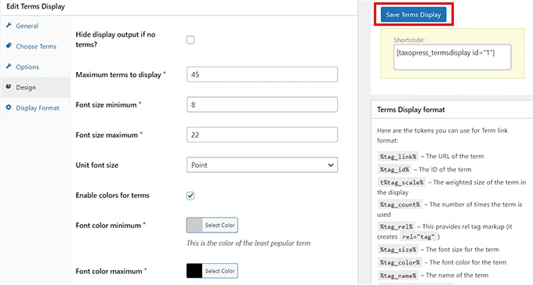Screen dimensions: 533x285
Task: Select the Design tab
Action: point(36,87)
